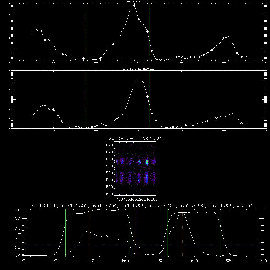Click 'thr2 1.858' value in header
Image resolution: width=270 pixels, height=270 pixels.
pyautogui.click(x=221, y=205)
